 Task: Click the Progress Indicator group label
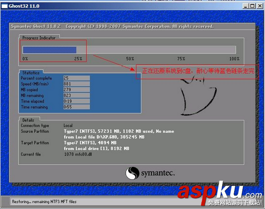[x=39, y=38]
